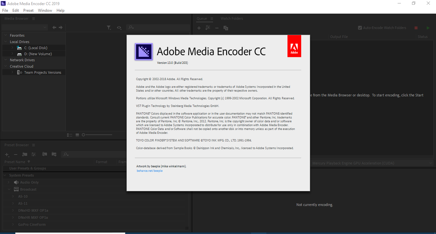Image resolution: width=436 pixels, height=234 pixels.
Task: Expand the AS-11 preset folder
Action: point(13,203)
